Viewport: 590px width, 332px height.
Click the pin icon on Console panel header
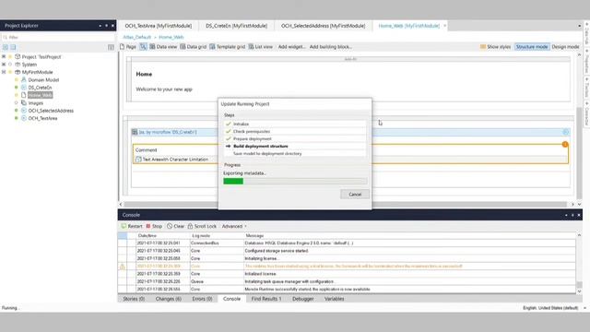(x=572, y=215)
